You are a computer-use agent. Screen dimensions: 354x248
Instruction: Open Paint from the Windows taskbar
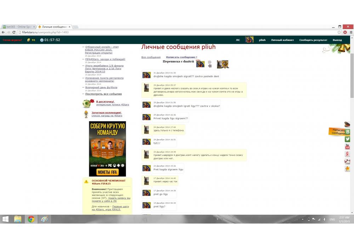click(x=44, y=219)
